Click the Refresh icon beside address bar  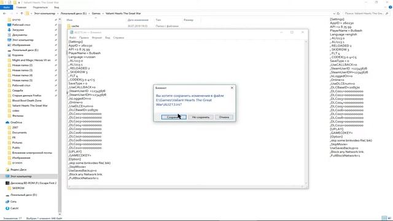click(338, 14)
